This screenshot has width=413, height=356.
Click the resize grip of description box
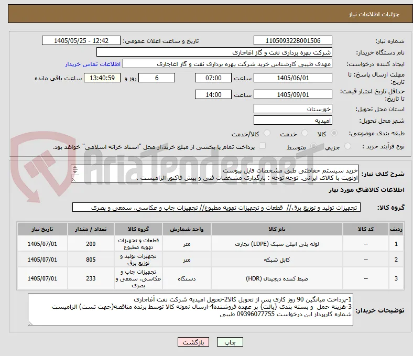[x=74, y=179]
